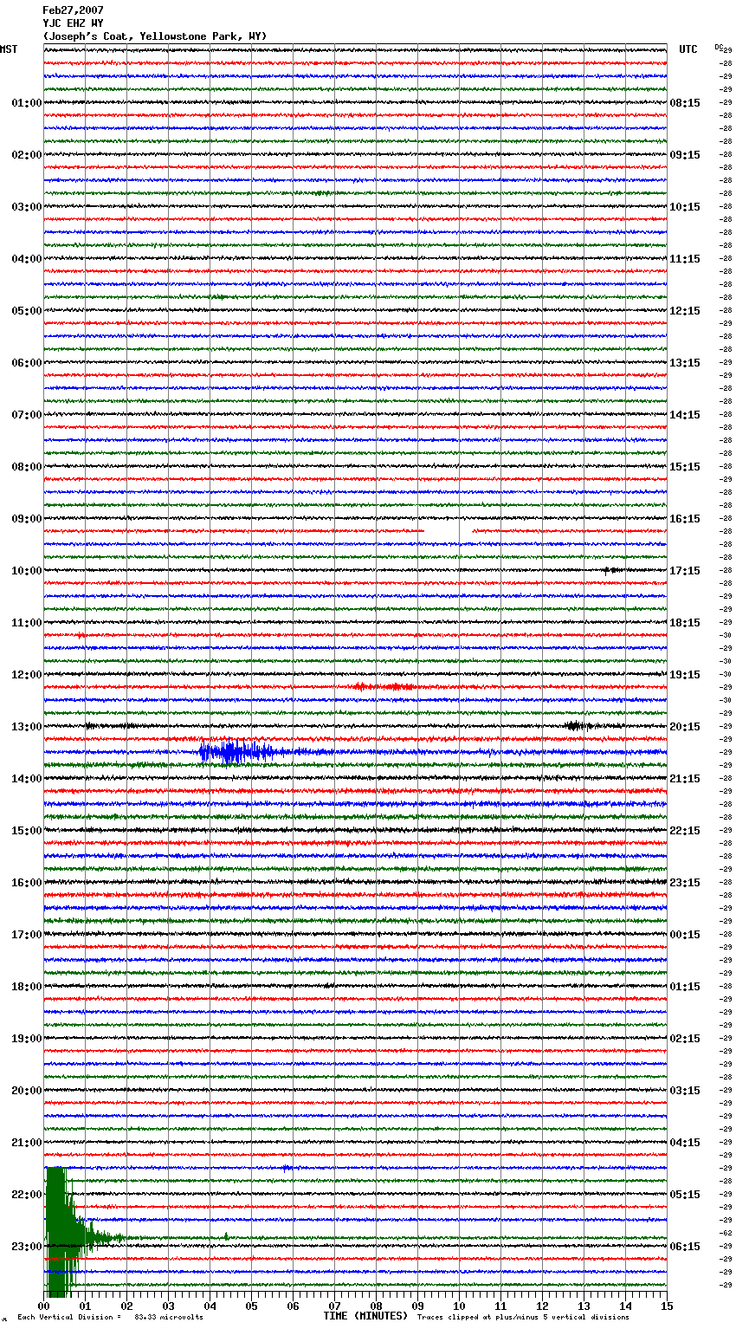The width and height of the screenshot is (736, 1329).
Task: Click the 20:15 UTC time label
Action: 685,727
